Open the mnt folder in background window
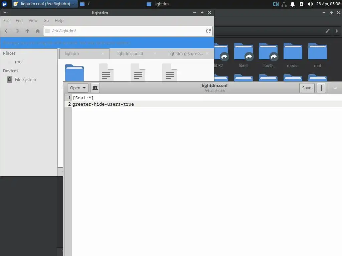Image resolution: width=342 pixels, height=256 pixels. [x=318, y=56]
